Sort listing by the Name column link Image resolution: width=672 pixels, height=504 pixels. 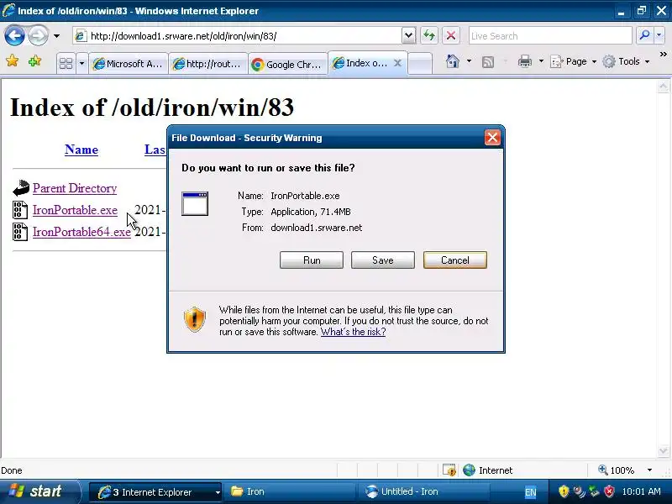coord(81,150)
